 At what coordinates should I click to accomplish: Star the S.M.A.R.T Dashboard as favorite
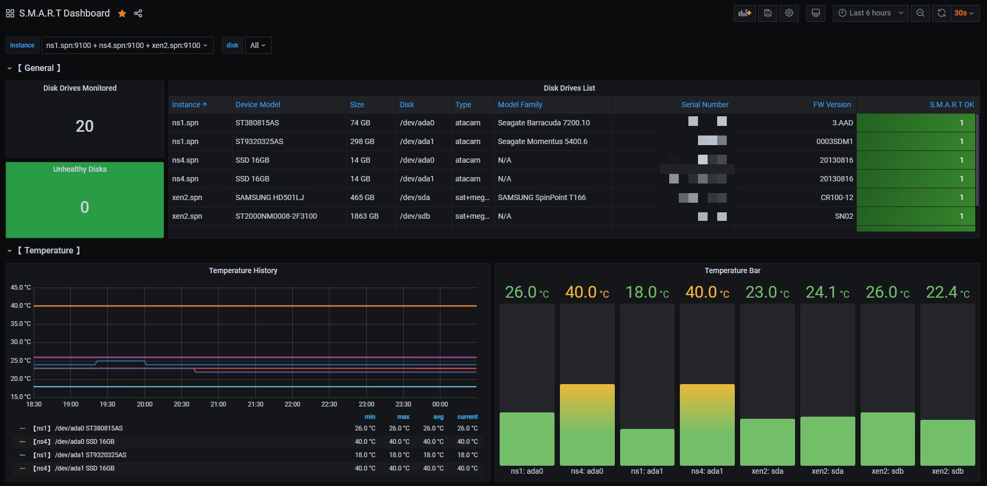coord(122,13)
